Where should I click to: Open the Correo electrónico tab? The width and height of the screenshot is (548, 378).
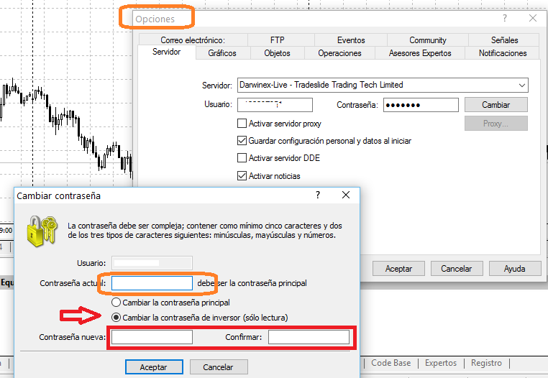point(193,40)
